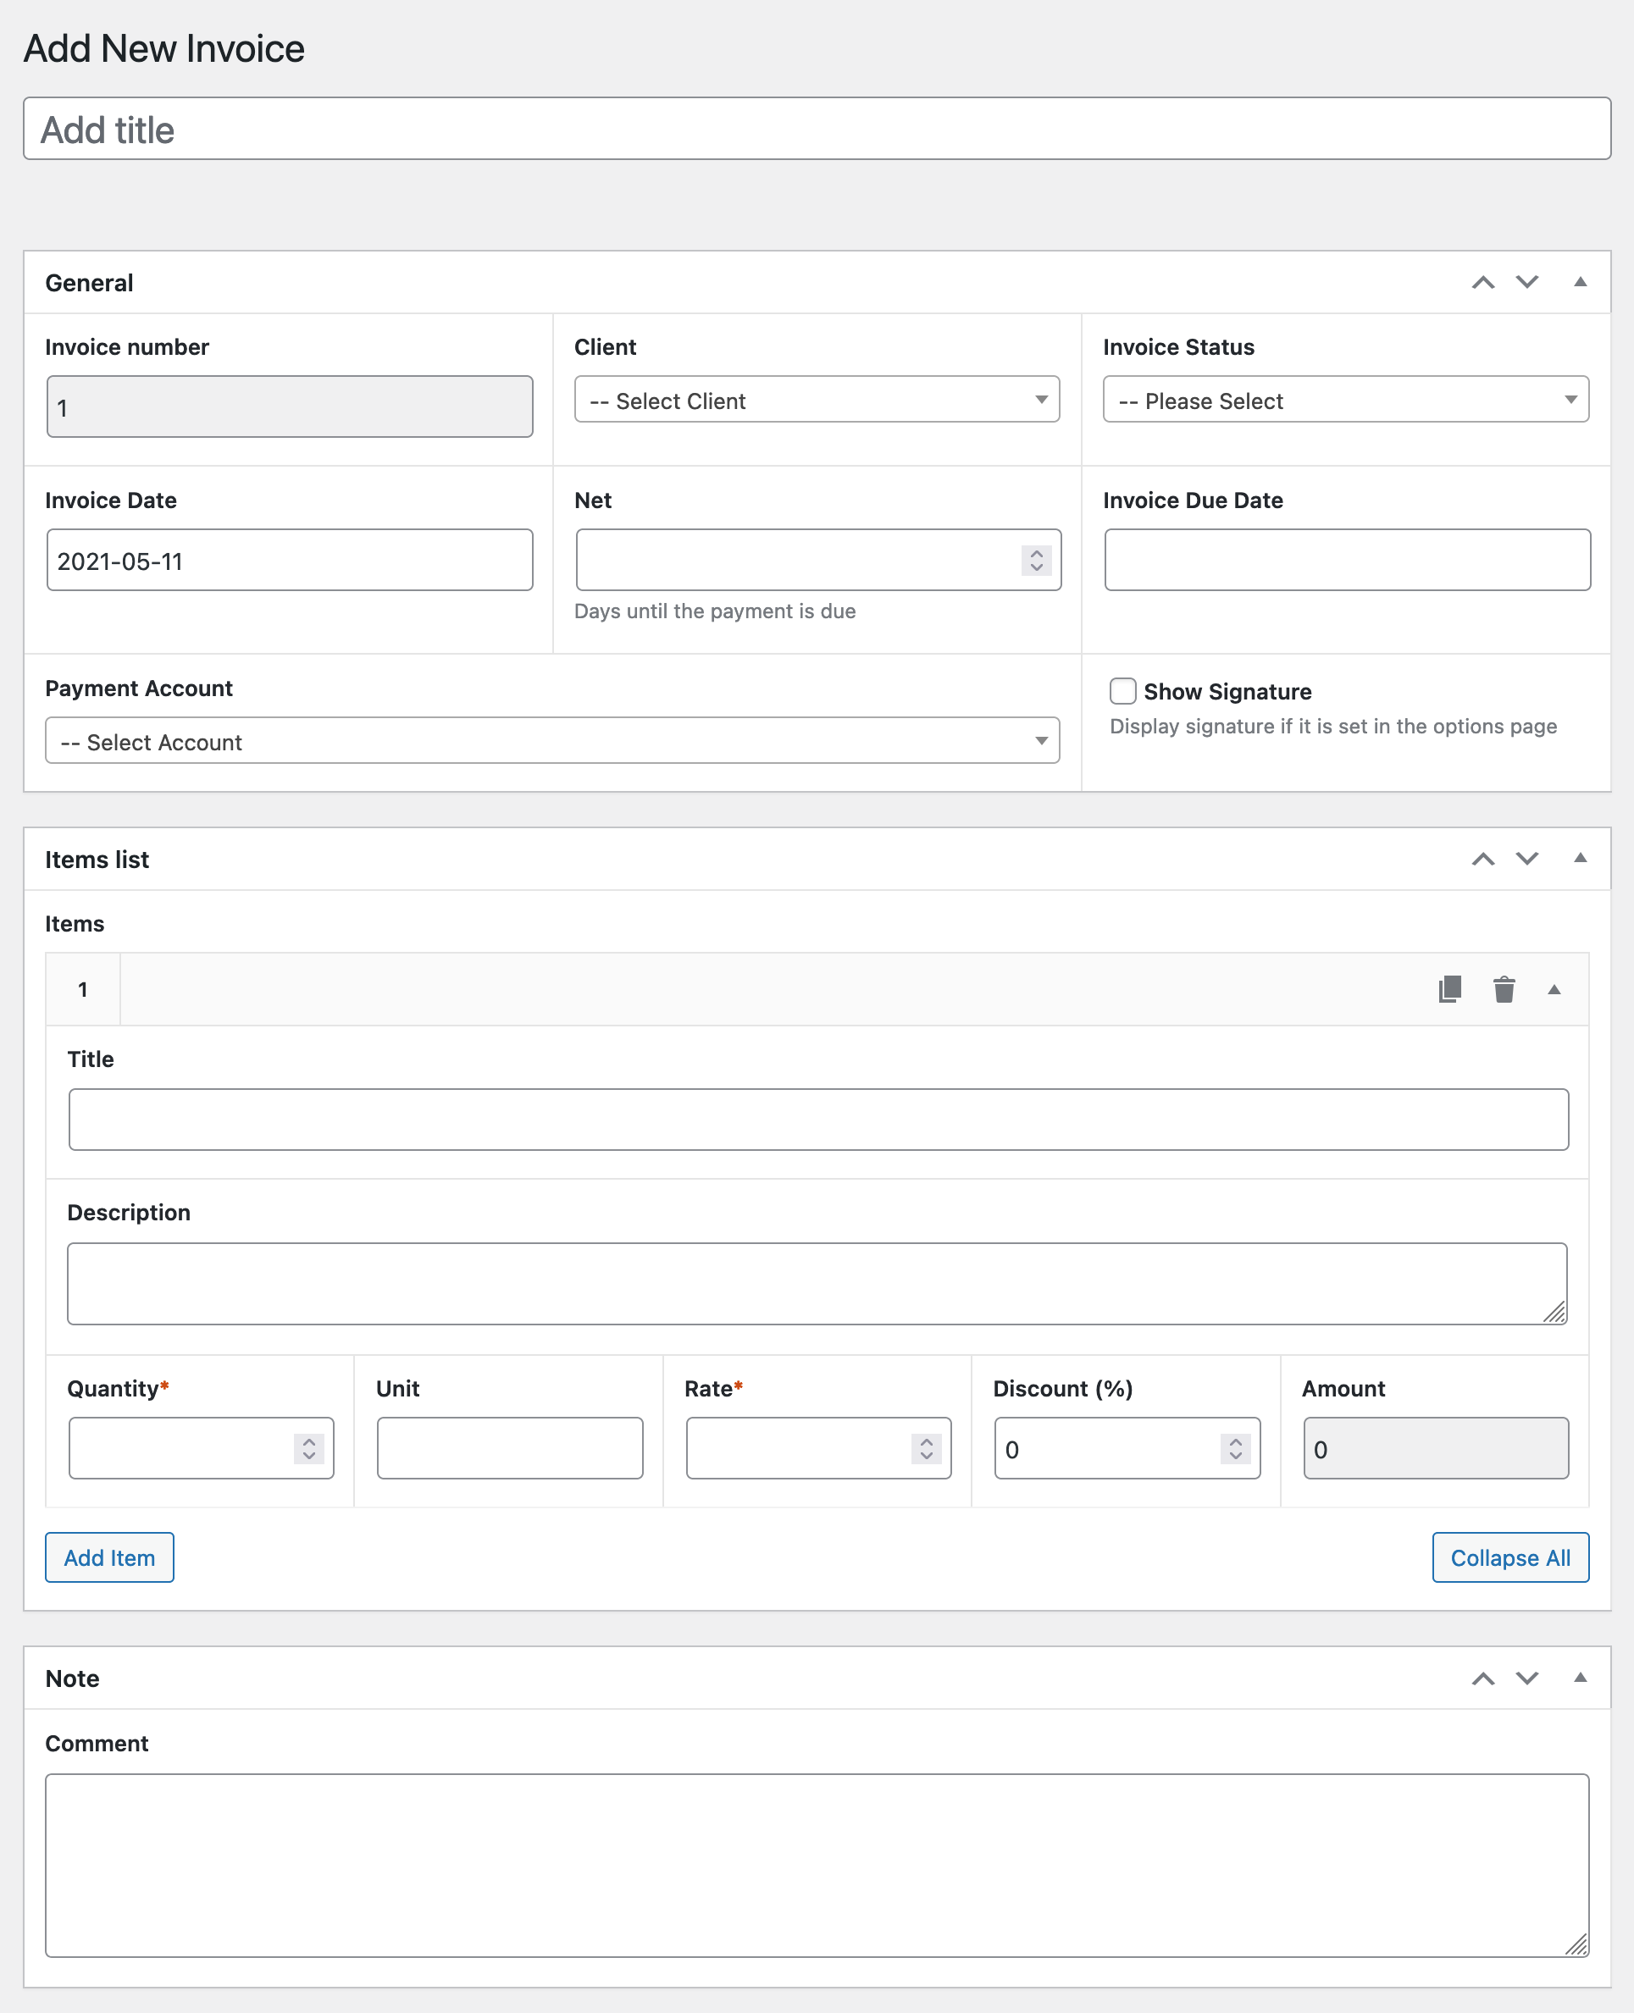
Task: Open the Invoice Status dropdown
Action: [1346, 400]
